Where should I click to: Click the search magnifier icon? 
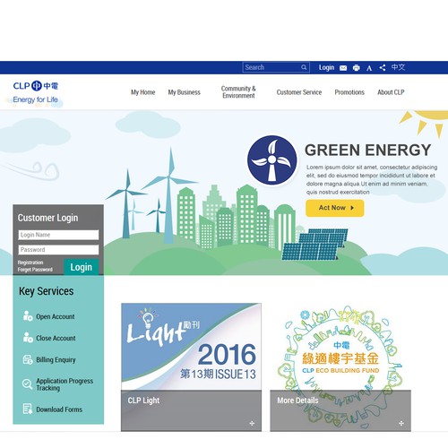pyautogui.click(x=304, y=67)
